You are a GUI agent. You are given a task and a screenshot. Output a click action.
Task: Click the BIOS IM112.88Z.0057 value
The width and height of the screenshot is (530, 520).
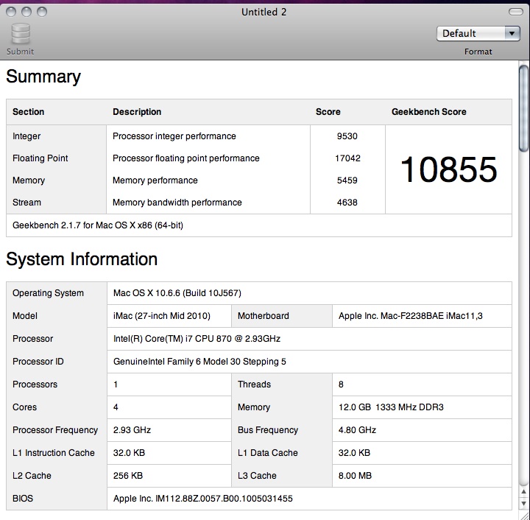click(203, 499)
